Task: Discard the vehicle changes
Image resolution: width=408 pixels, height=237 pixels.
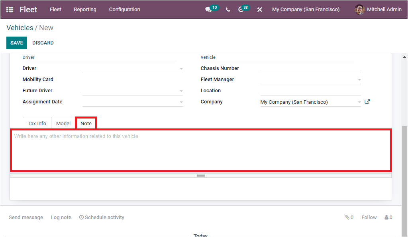Action: click(x=43, y=43)
